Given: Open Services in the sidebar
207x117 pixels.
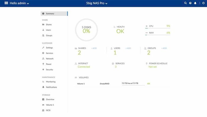Looking at the screenshot, I should tap(49, 53).
